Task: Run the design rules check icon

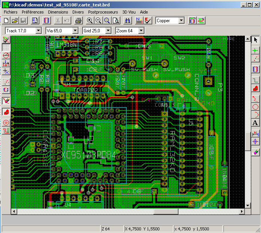Action: pos(148,21)
